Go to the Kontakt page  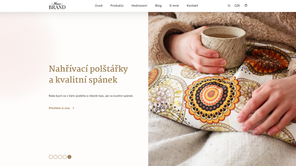(x=192, y=6)
